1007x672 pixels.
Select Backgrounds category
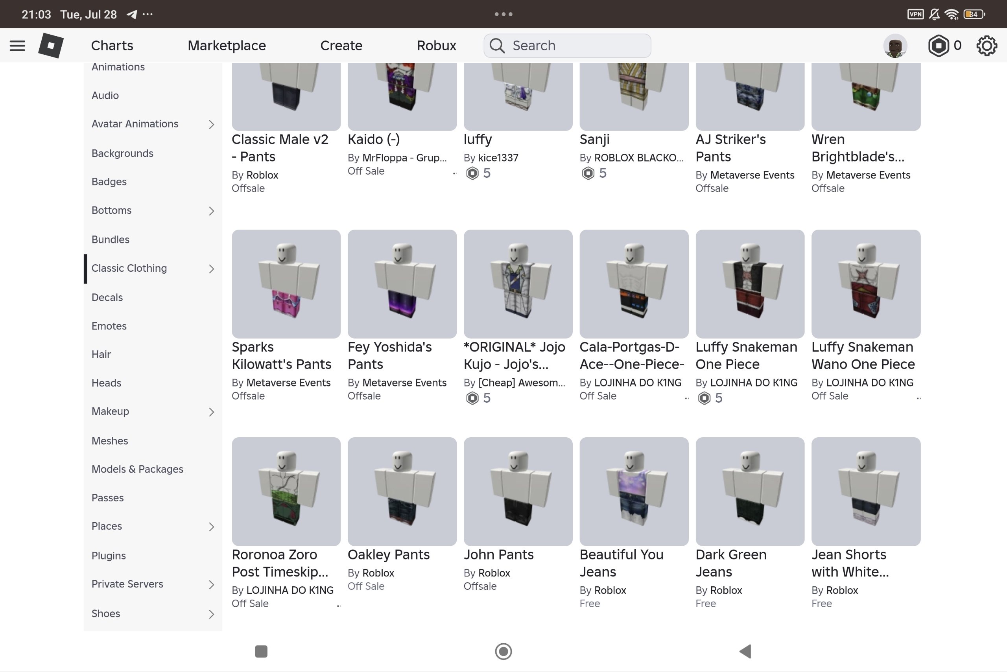pos(122,153)
